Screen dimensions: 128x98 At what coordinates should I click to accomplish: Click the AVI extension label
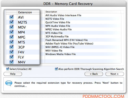click(x=21, y=17)
